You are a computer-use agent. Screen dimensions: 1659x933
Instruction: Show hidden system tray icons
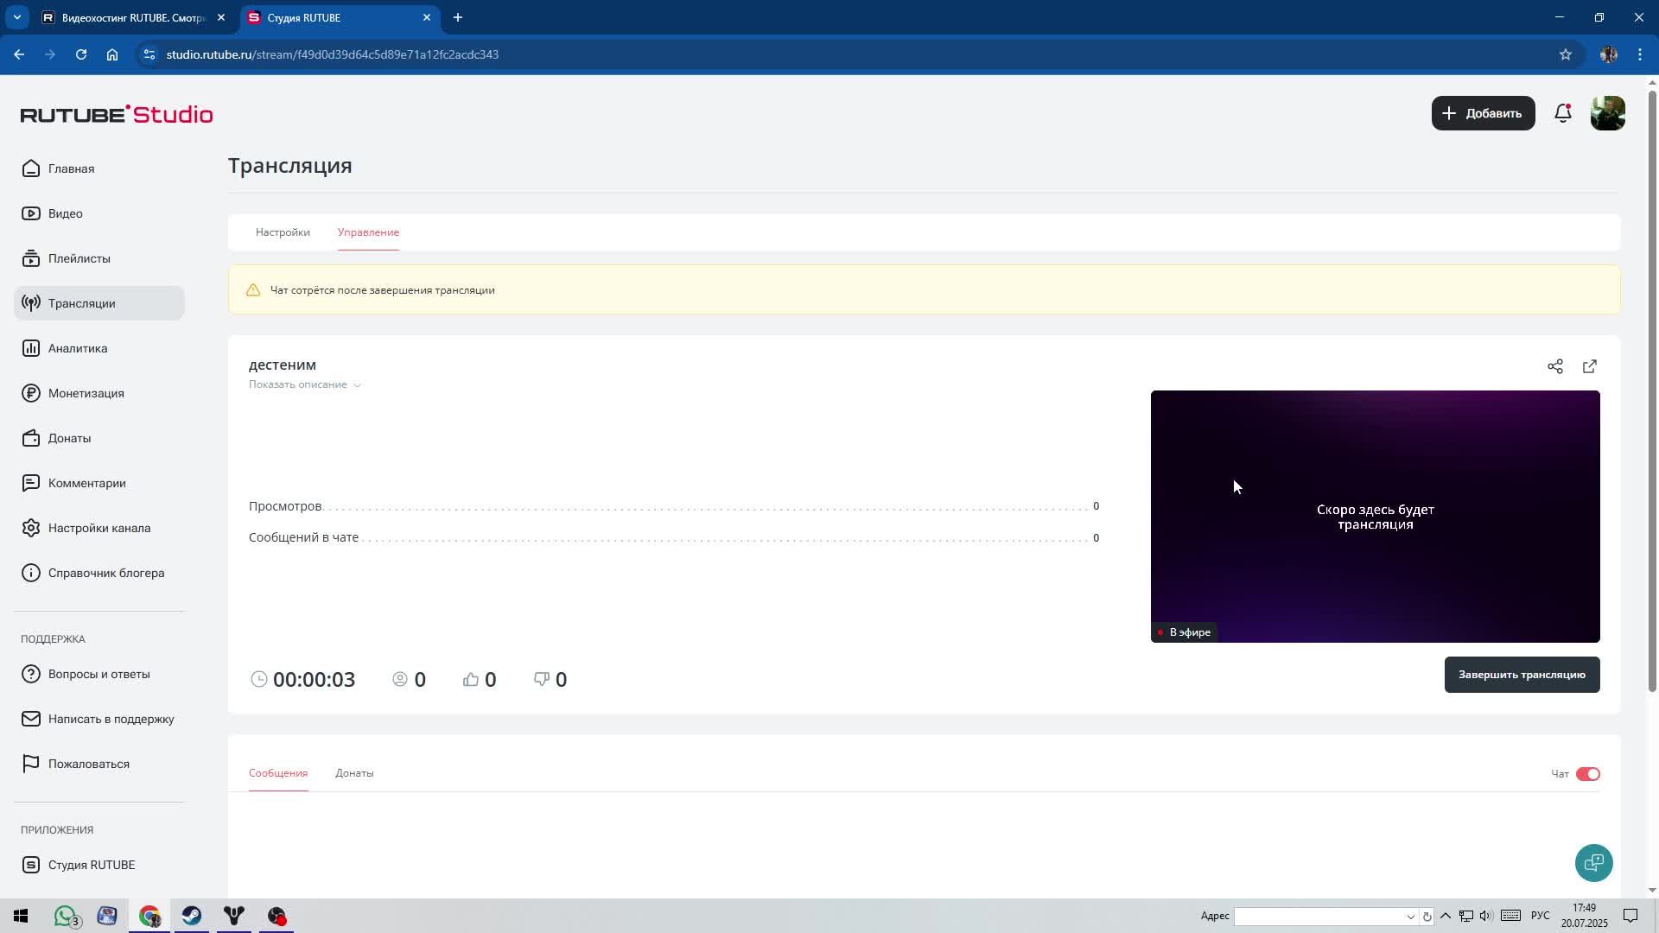[1445, 916]
